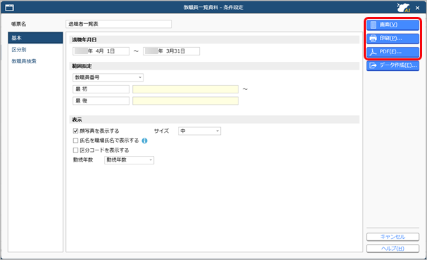The image size is (427, 260).
Task: Open the サイズ dropdown showing 中
Action: 199,131
